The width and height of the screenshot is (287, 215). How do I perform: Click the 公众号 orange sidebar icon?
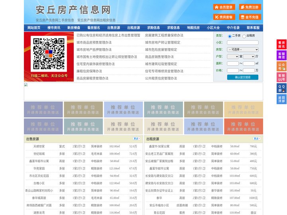(x=281, y=66)
